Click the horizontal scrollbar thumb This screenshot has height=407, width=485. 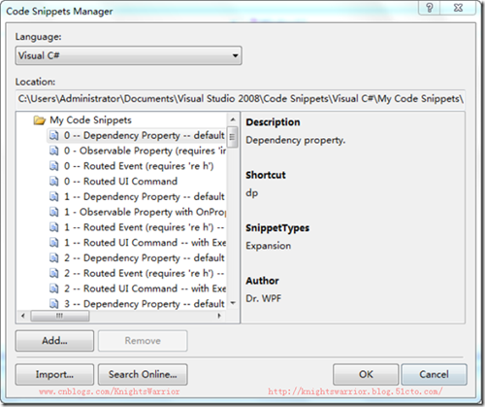pos(60,316)
